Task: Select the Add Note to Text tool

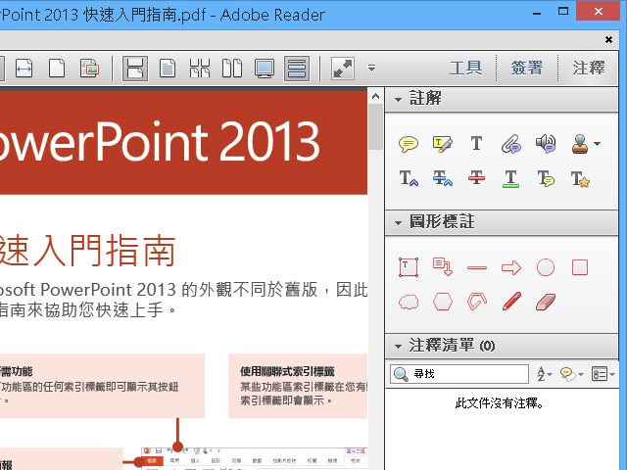Action: (546, 178)
